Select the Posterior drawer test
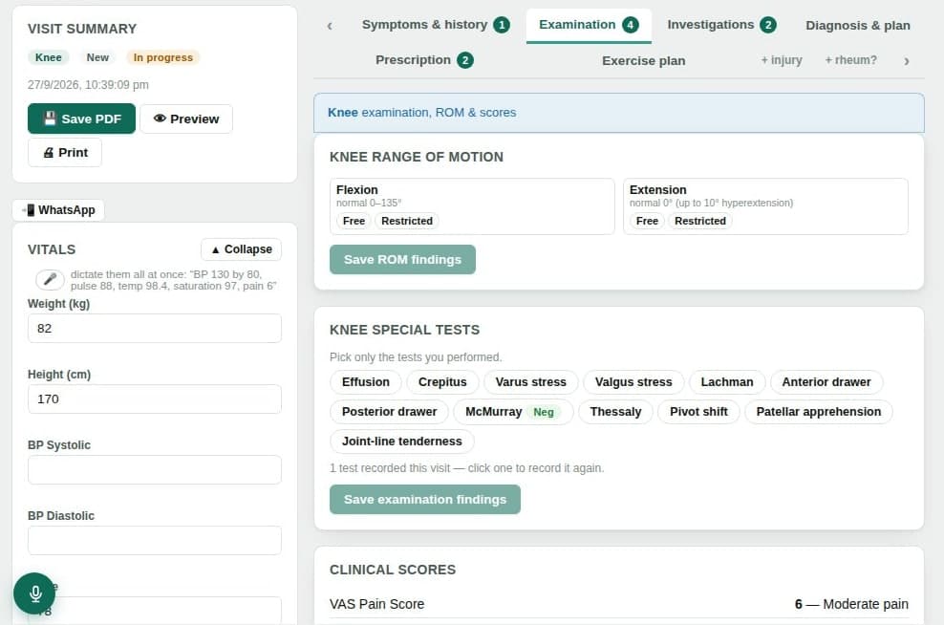Screen dimensions: 944x625 [389, 412]
